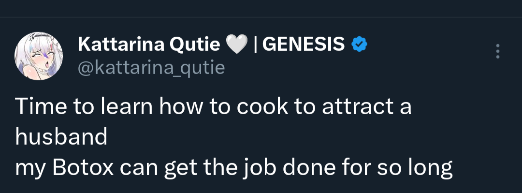The width and height of the screenshot is (522, 193).
Task: Click the word my starting last line
Action: click(x=30, y=170)
